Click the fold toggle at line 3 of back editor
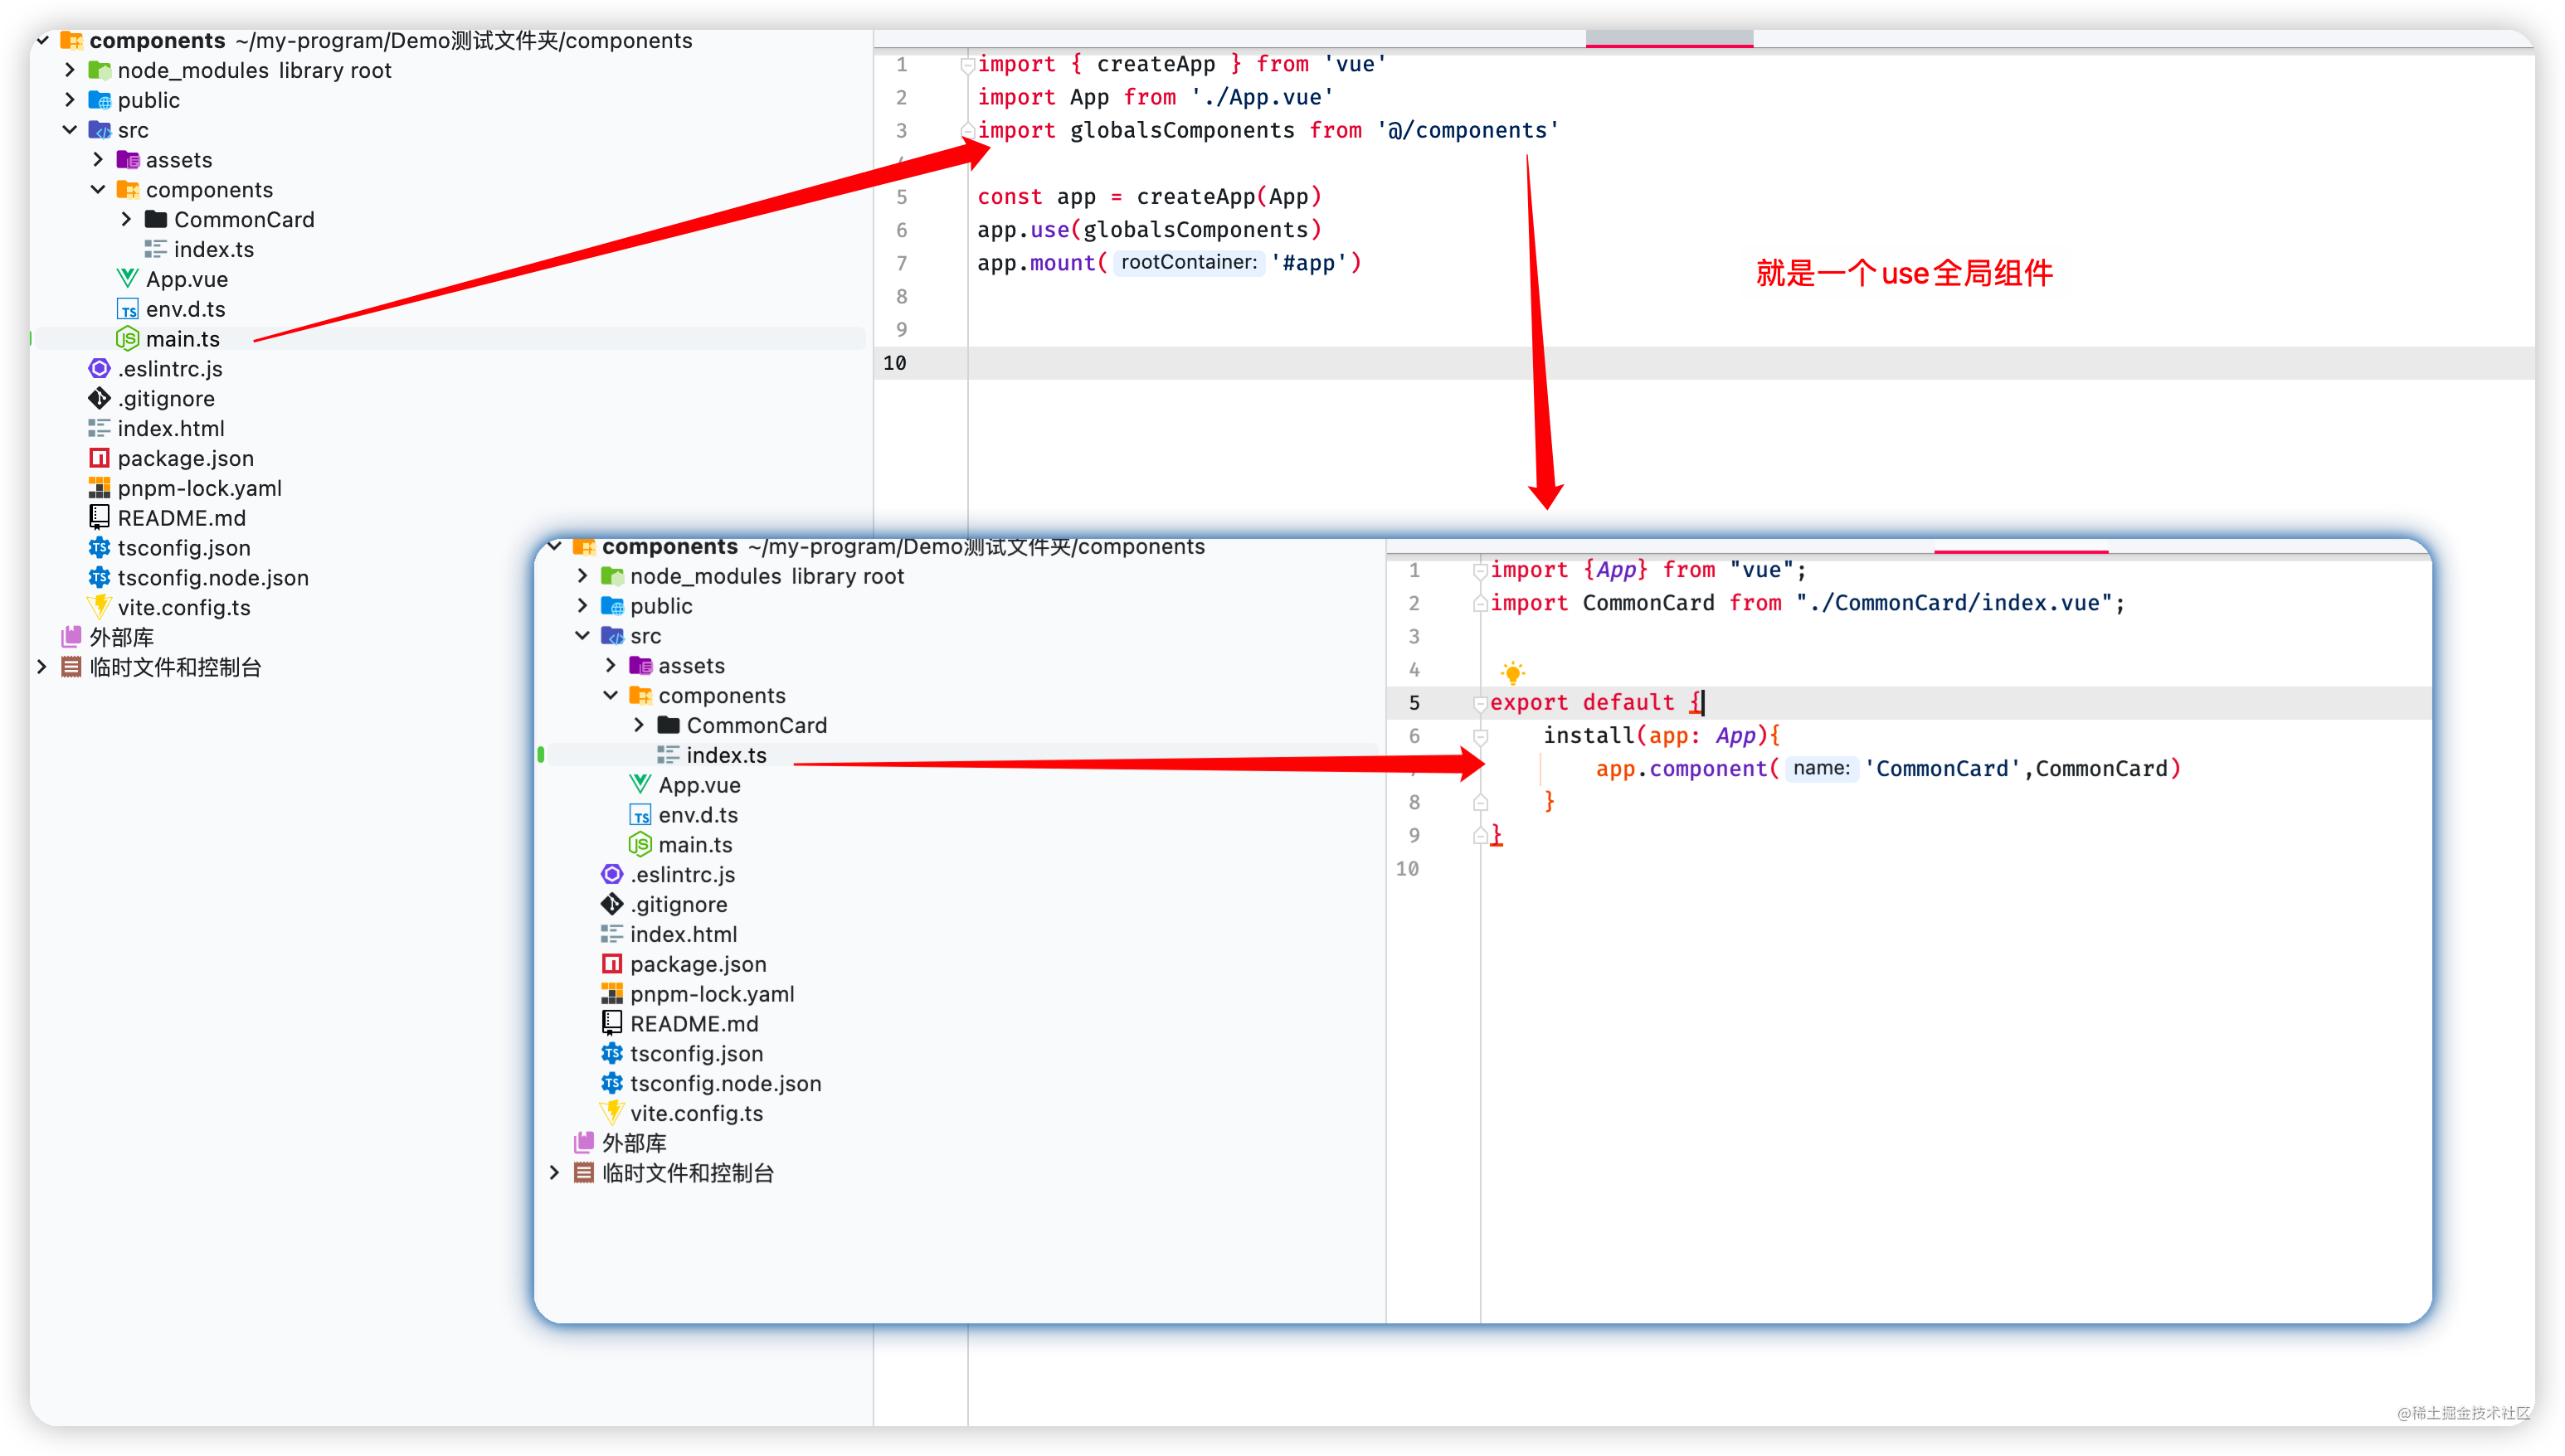2565x1456 pixels. click(967, 130)
